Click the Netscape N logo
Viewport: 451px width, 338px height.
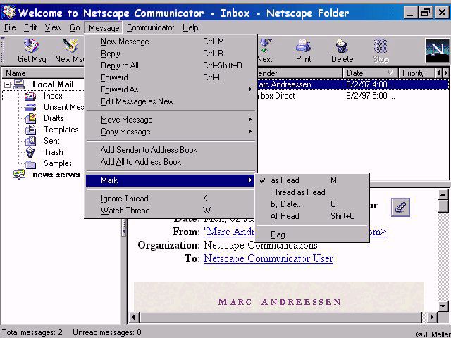click(437, 51)
